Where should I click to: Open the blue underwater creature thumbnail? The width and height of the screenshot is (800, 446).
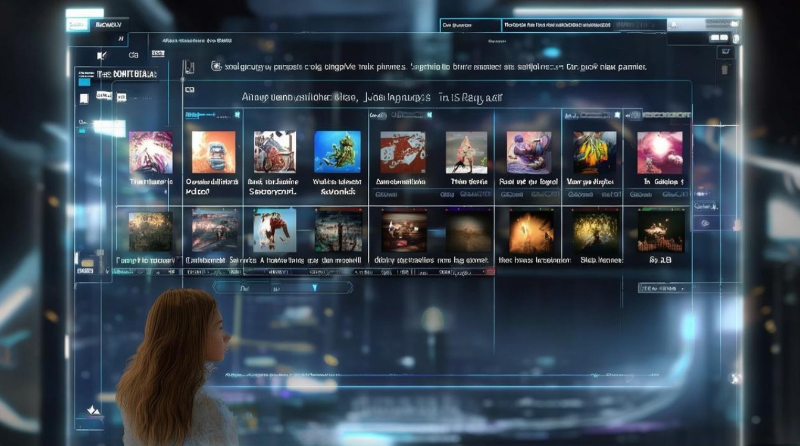[x=337, y=152]
